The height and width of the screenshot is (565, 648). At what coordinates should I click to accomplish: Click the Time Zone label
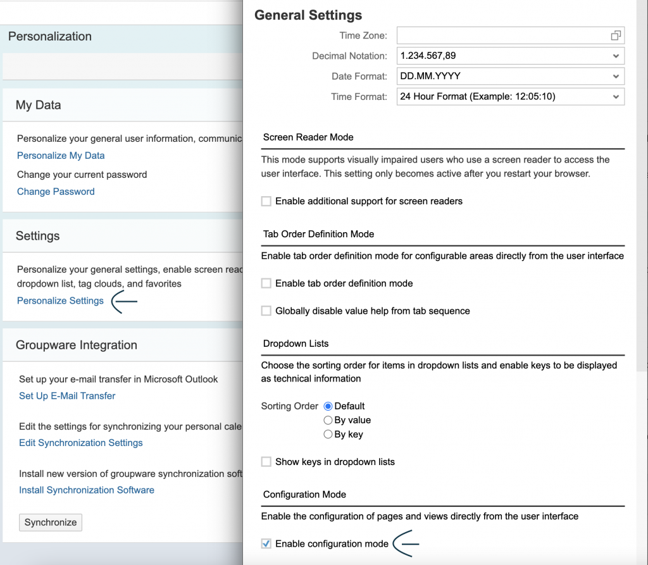pyautogui.click(x=363, y=35)
